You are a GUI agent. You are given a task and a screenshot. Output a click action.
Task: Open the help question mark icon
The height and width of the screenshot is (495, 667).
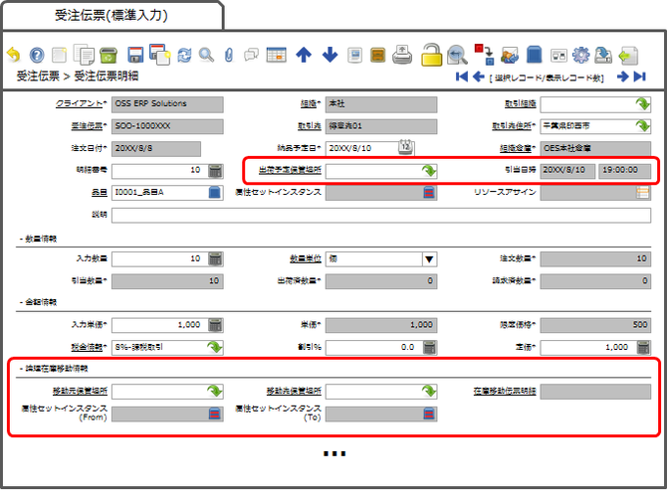tap(37, 56)
